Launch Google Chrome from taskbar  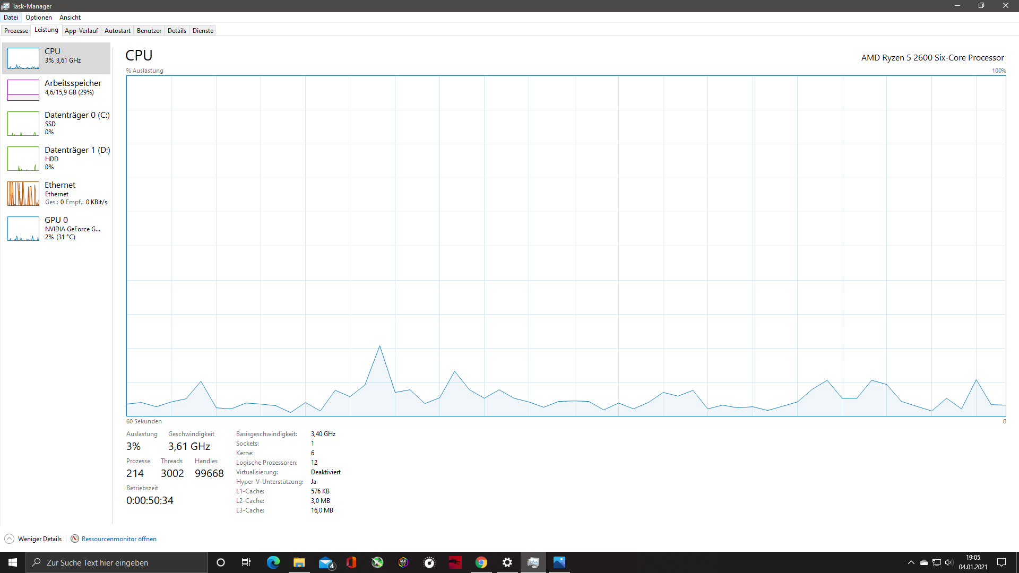[x=481, y=562]
